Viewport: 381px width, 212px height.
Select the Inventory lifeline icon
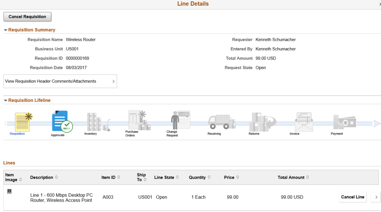pos(98,122)
